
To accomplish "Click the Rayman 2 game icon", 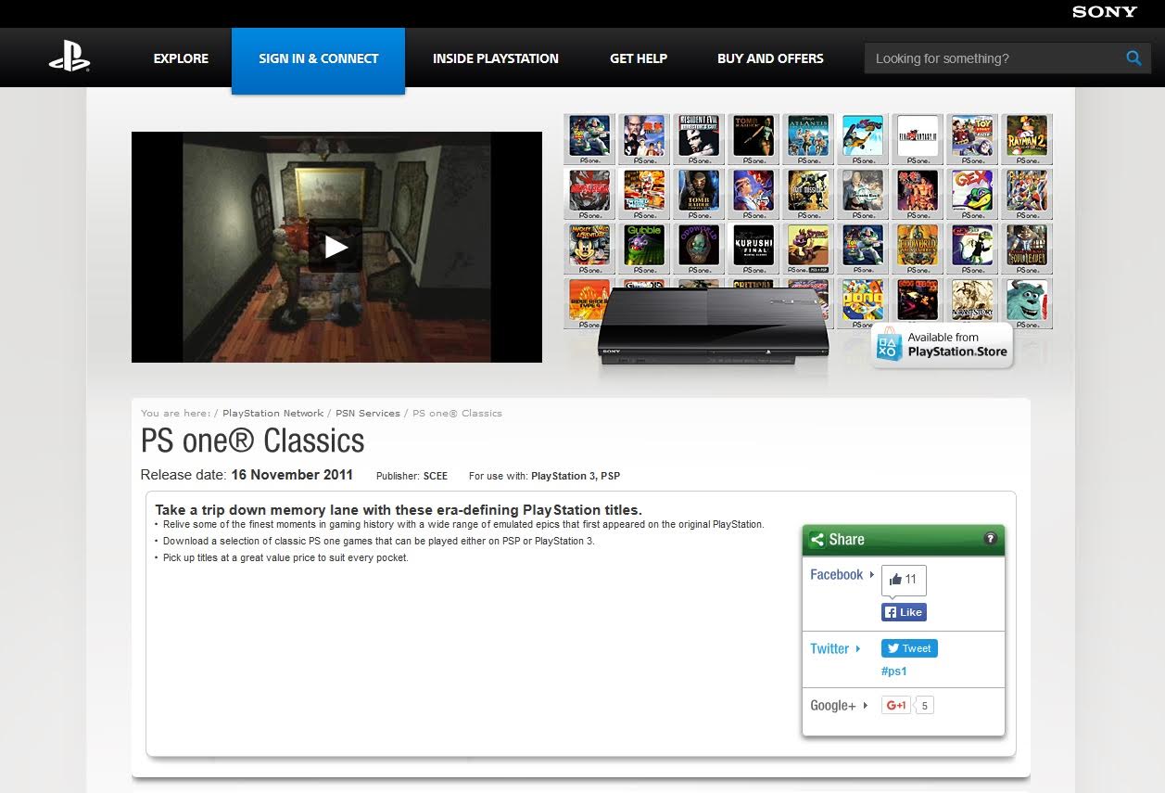I will coord(1027,138).
